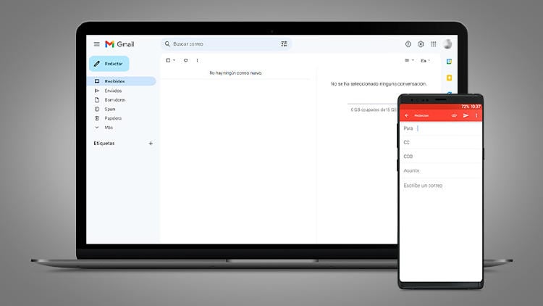Open the Papelera folder
This screenshot has width=543, height=306.
[112, 118]
